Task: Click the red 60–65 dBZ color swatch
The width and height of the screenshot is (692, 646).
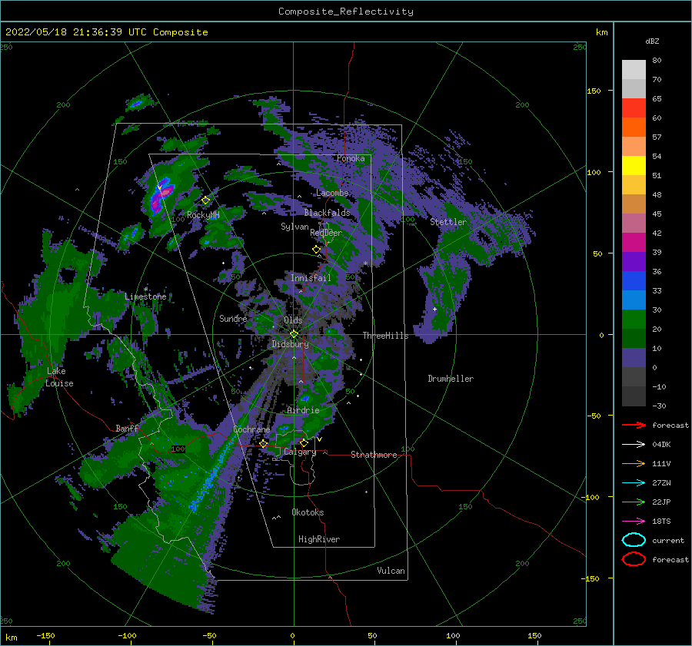Action: click(x=634, y=108)
